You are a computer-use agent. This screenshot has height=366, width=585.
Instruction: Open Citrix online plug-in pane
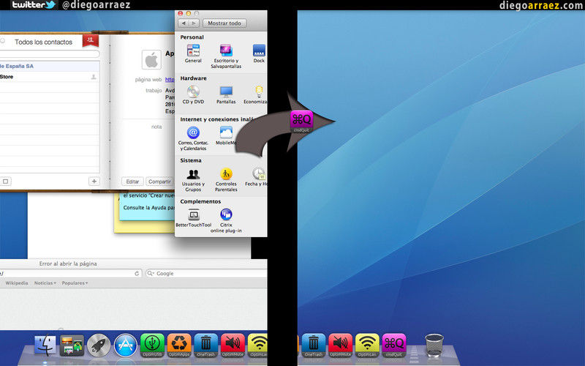(226, 221)
